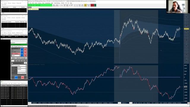Click the pink highlighted P/L field in the trade window
The height and width of the screenshot is (107, 190).
[x=16, y=53]
